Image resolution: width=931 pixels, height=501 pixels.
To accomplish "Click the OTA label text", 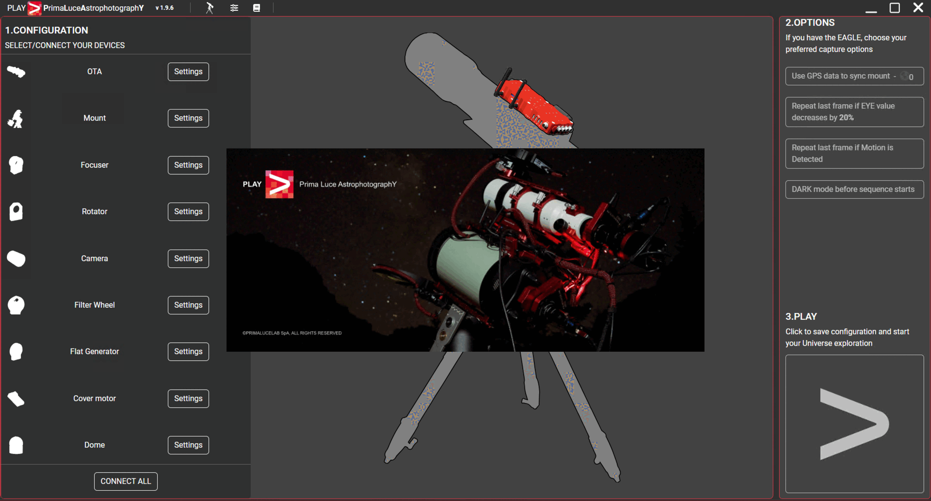I will pos(95,72).
